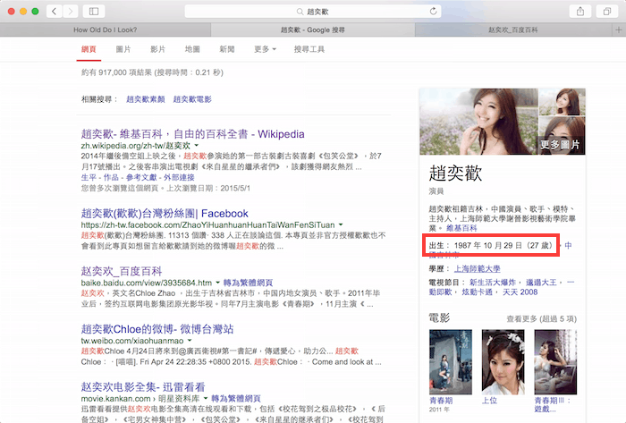
Task: Open the 外部連接 sitelink
Action: 179,177
